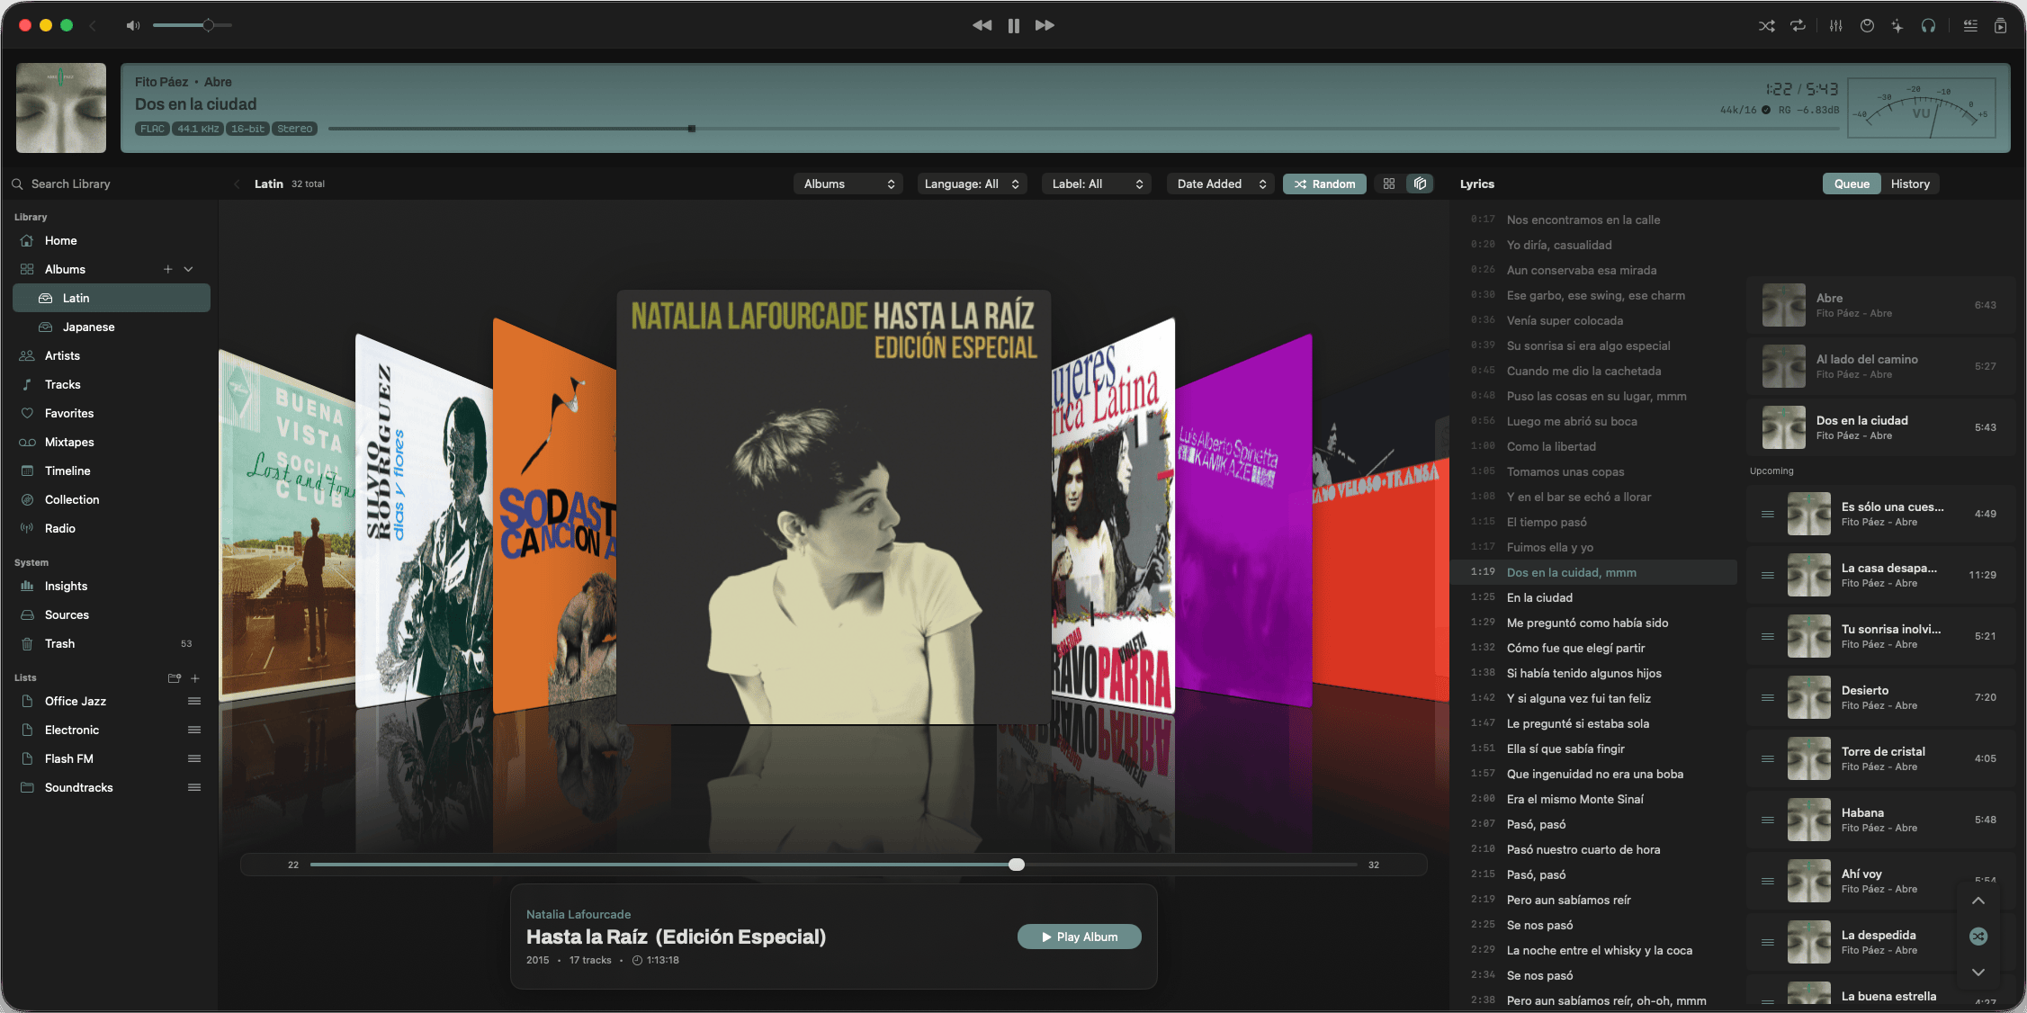Collapse the Albums sub-list chevron
The image size is (2027, 1013).
click(x=189, y=269)
